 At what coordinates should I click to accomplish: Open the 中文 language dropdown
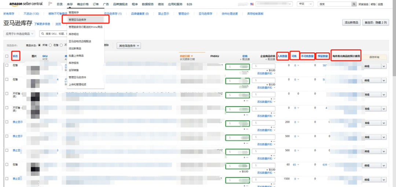click(305, 4)
